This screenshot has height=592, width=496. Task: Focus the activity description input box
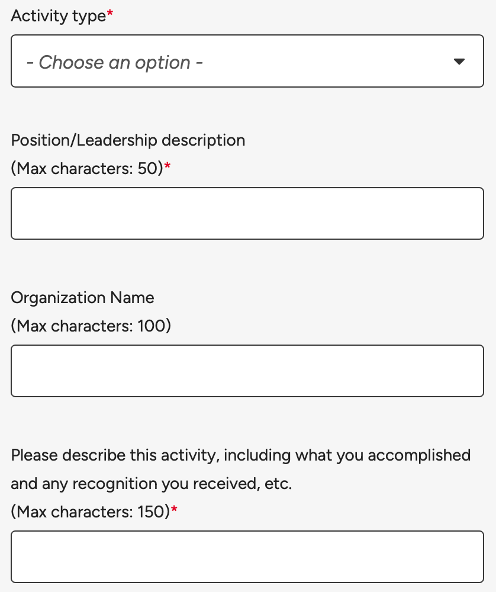click(247, 556)
